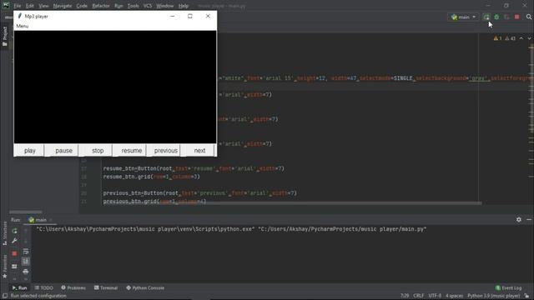The width and height of the screenshot is (534, 300).
Task: Stop the program with red toolbar square
Action: pos(517,17)
